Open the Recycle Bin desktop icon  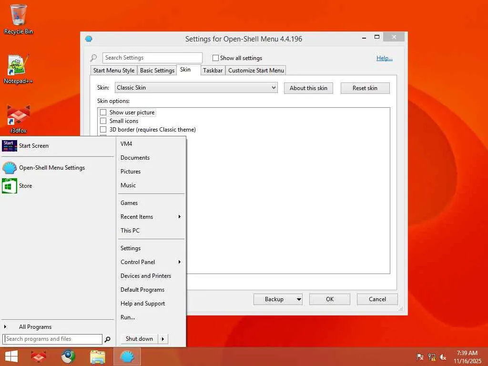pyautogui.click(x=19, y=19)
